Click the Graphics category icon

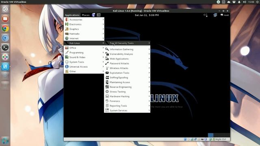point(67,29)
